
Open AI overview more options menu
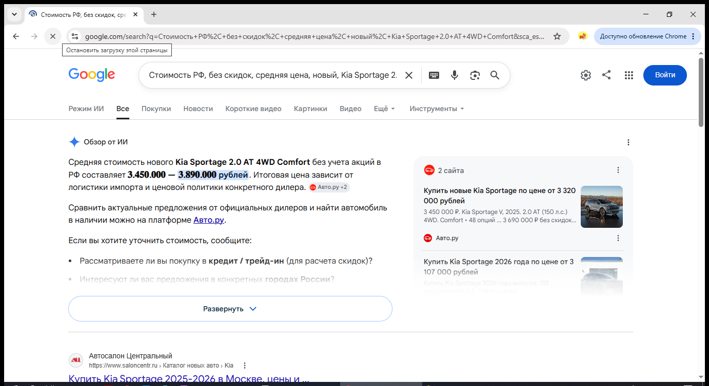click(x=628, y=142)
